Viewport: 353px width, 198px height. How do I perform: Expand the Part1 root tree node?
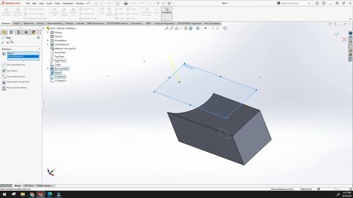pos(44,28)
